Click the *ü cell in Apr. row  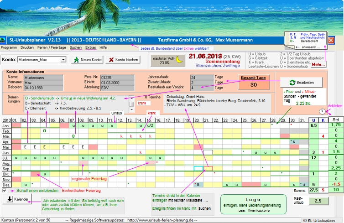(294, 142)
